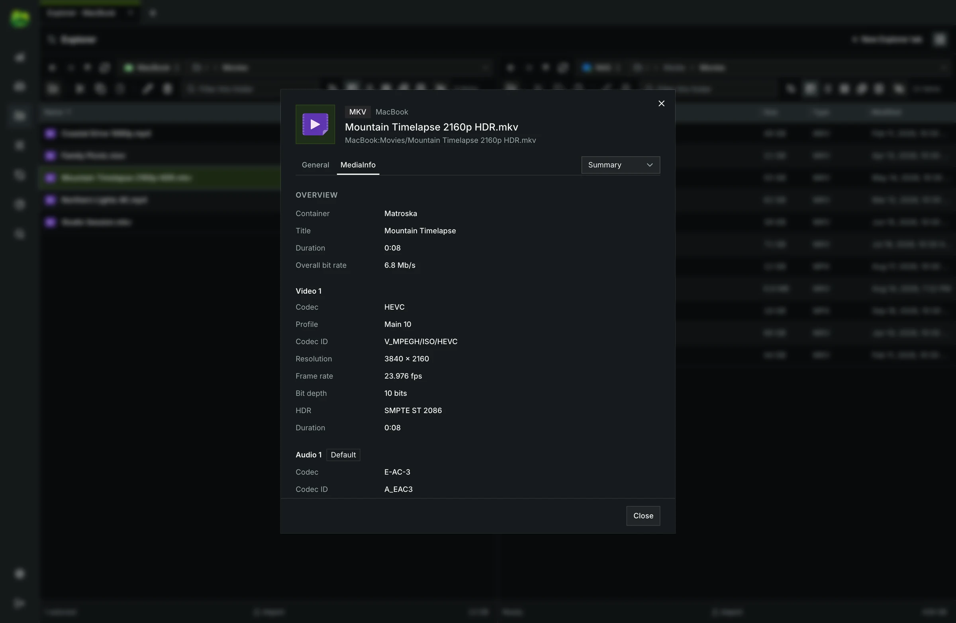Click the 23.976 fps frame rate

403,376
